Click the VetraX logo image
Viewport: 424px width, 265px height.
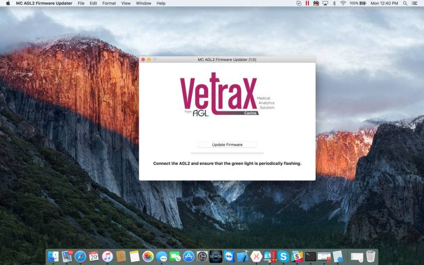tap(227, 94)
